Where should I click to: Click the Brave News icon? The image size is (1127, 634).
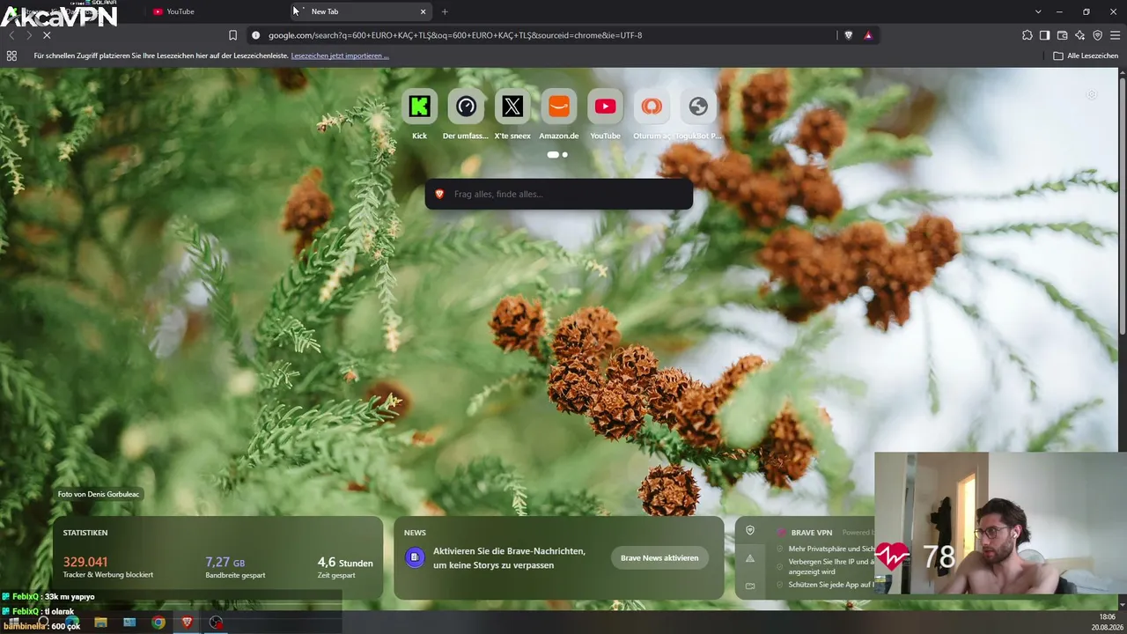coord(414,557)
